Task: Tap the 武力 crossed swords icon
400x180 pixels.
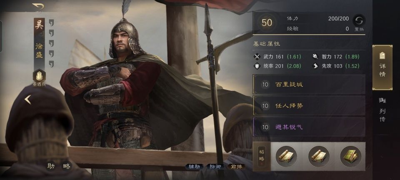Action: 257,57
